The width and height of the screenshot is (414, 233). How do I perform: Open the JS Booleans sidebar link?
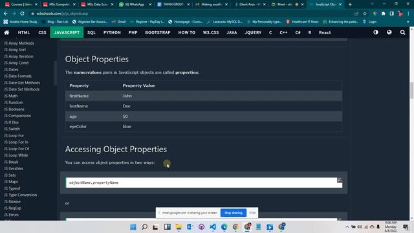14,109
